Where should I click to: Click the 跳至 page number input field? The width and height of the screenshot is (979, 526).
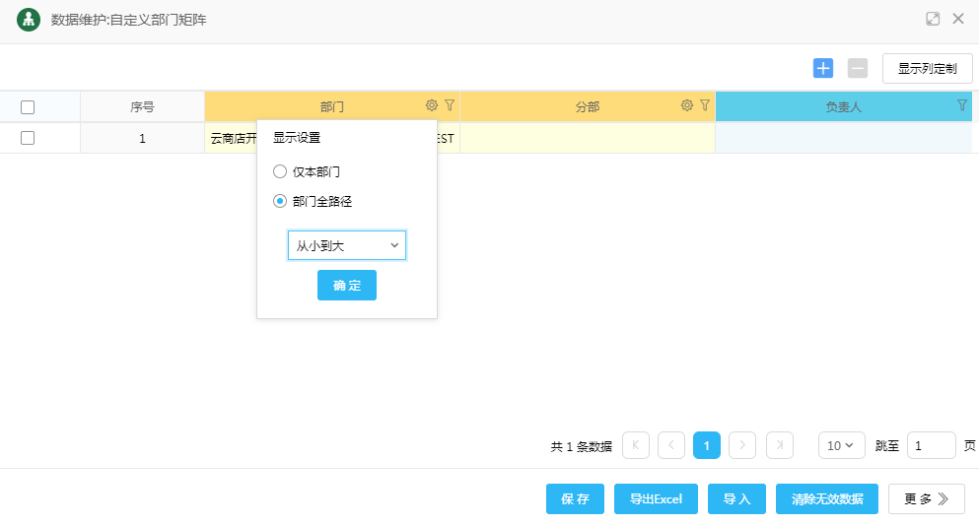click(931, 445)
